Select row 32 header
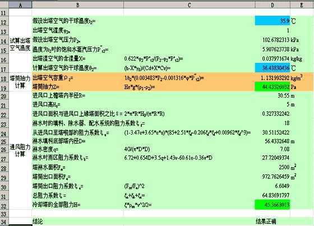This screenshot has width=314, height=226. click(4, 205)
